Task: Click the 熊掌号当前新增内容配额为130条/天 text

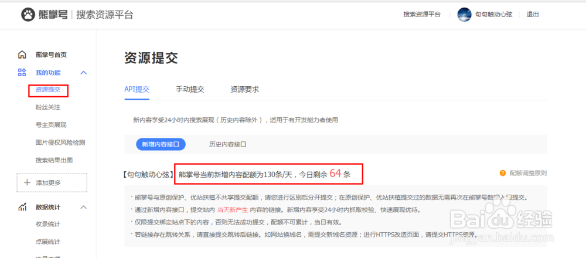Action: click(x=237, y=174)
